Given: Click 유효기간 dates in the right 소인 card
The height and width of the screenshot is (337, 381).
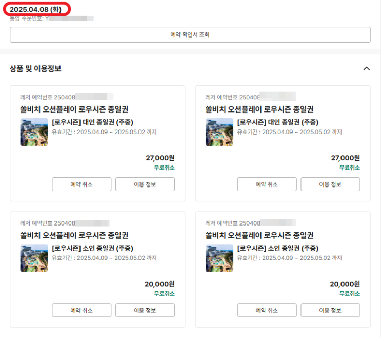Looking at the screenshot, I should 289,258.
